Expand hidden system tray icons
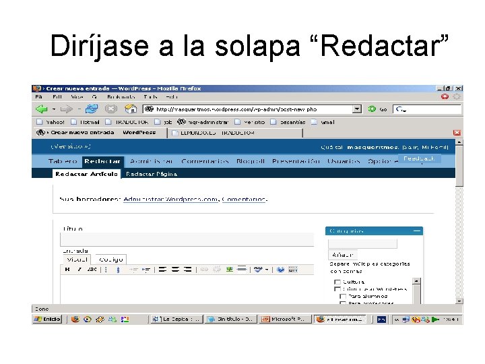 click(x=397, y=319)
